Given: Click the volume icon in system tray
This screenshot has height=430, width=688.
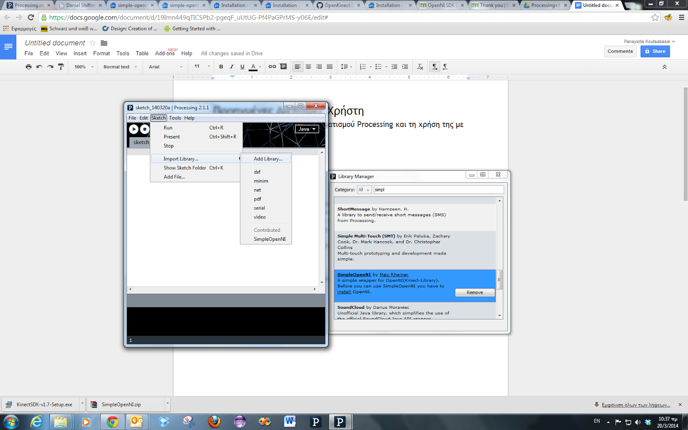Looking at the screenshot, I should pyautogui.click(x=638, y=422).
